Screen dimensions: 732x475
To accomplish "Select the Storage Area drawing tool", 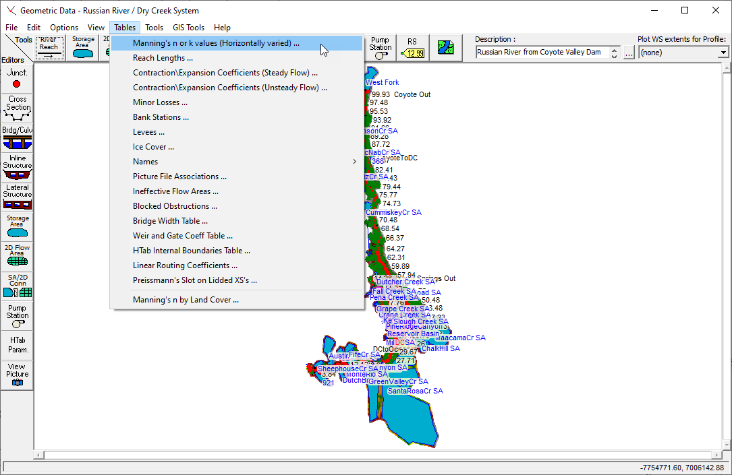I will pos(83,48).
